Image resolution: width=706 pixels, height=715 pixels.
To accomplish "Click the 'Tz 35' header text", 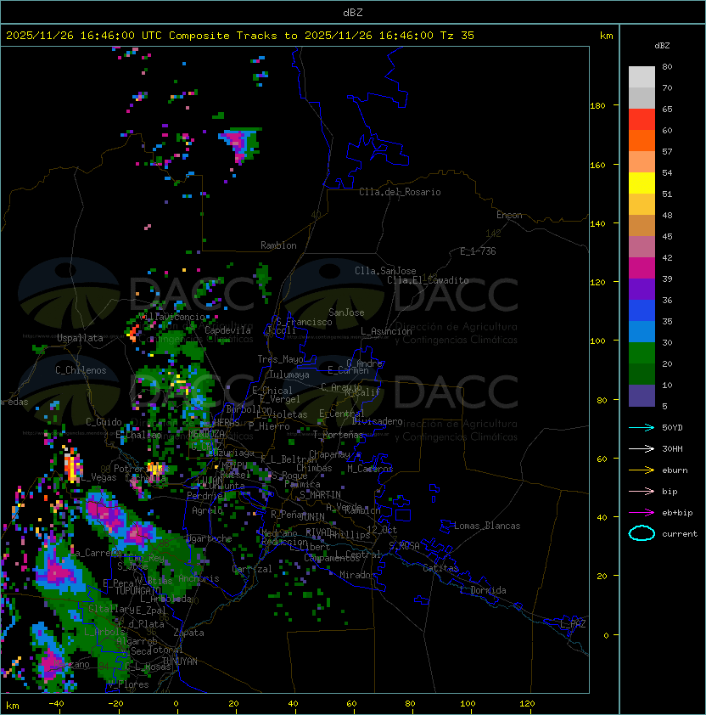I will pos(457,35).
